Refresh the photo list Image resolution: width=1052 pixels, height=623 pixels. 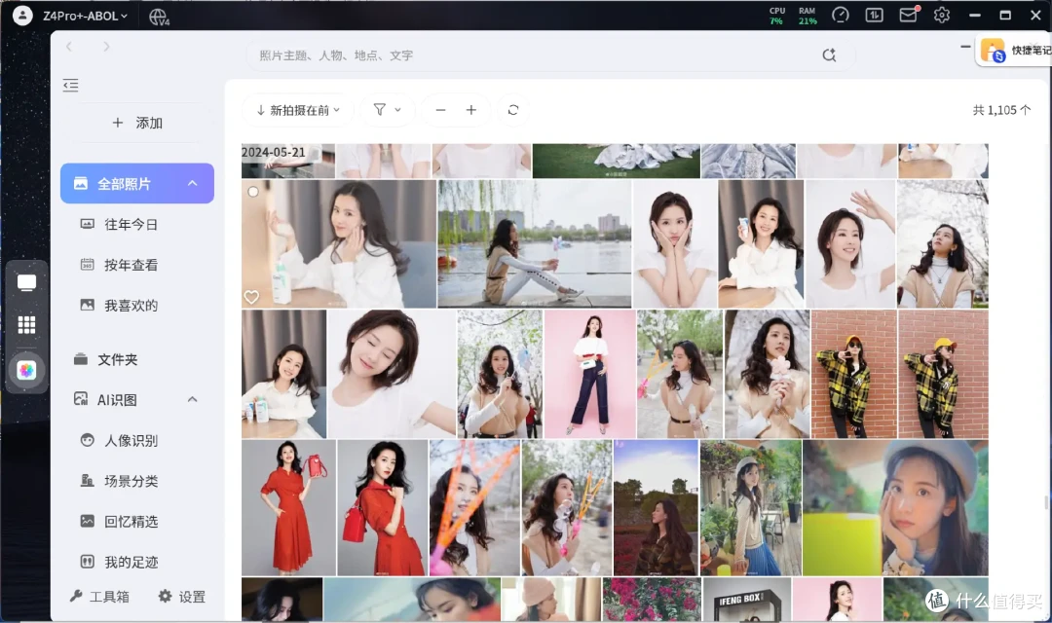513,110
